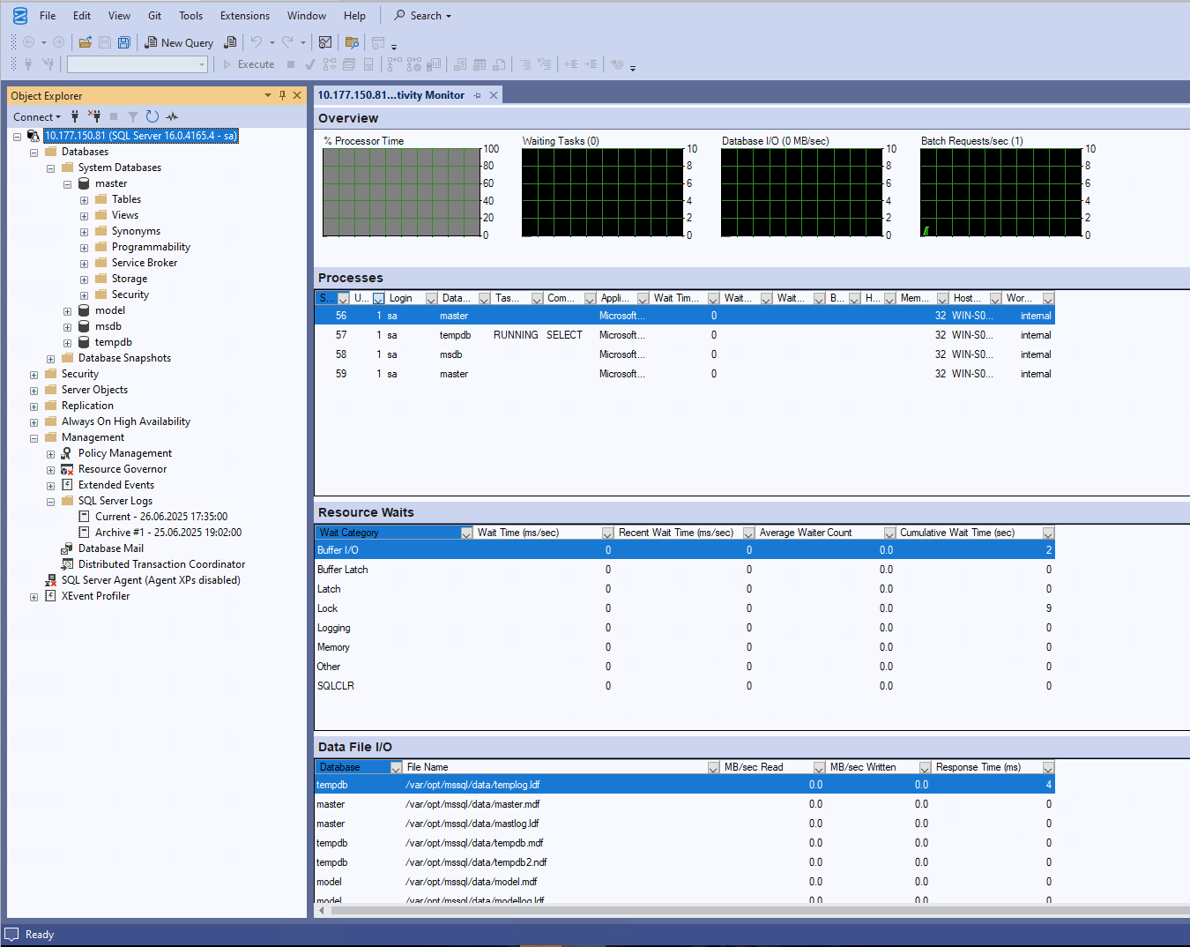1190x947 pixels.
Task: Click the Connect Object Explorer plug icon
Action: (x=75, y=116)
